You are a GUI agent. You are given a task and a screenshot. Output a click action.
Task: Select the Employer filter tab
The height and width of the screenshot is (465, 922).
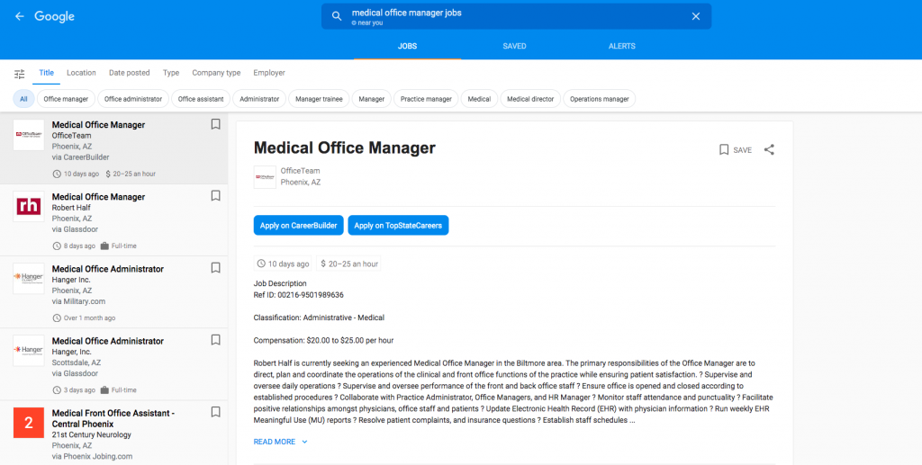point(269,73)
